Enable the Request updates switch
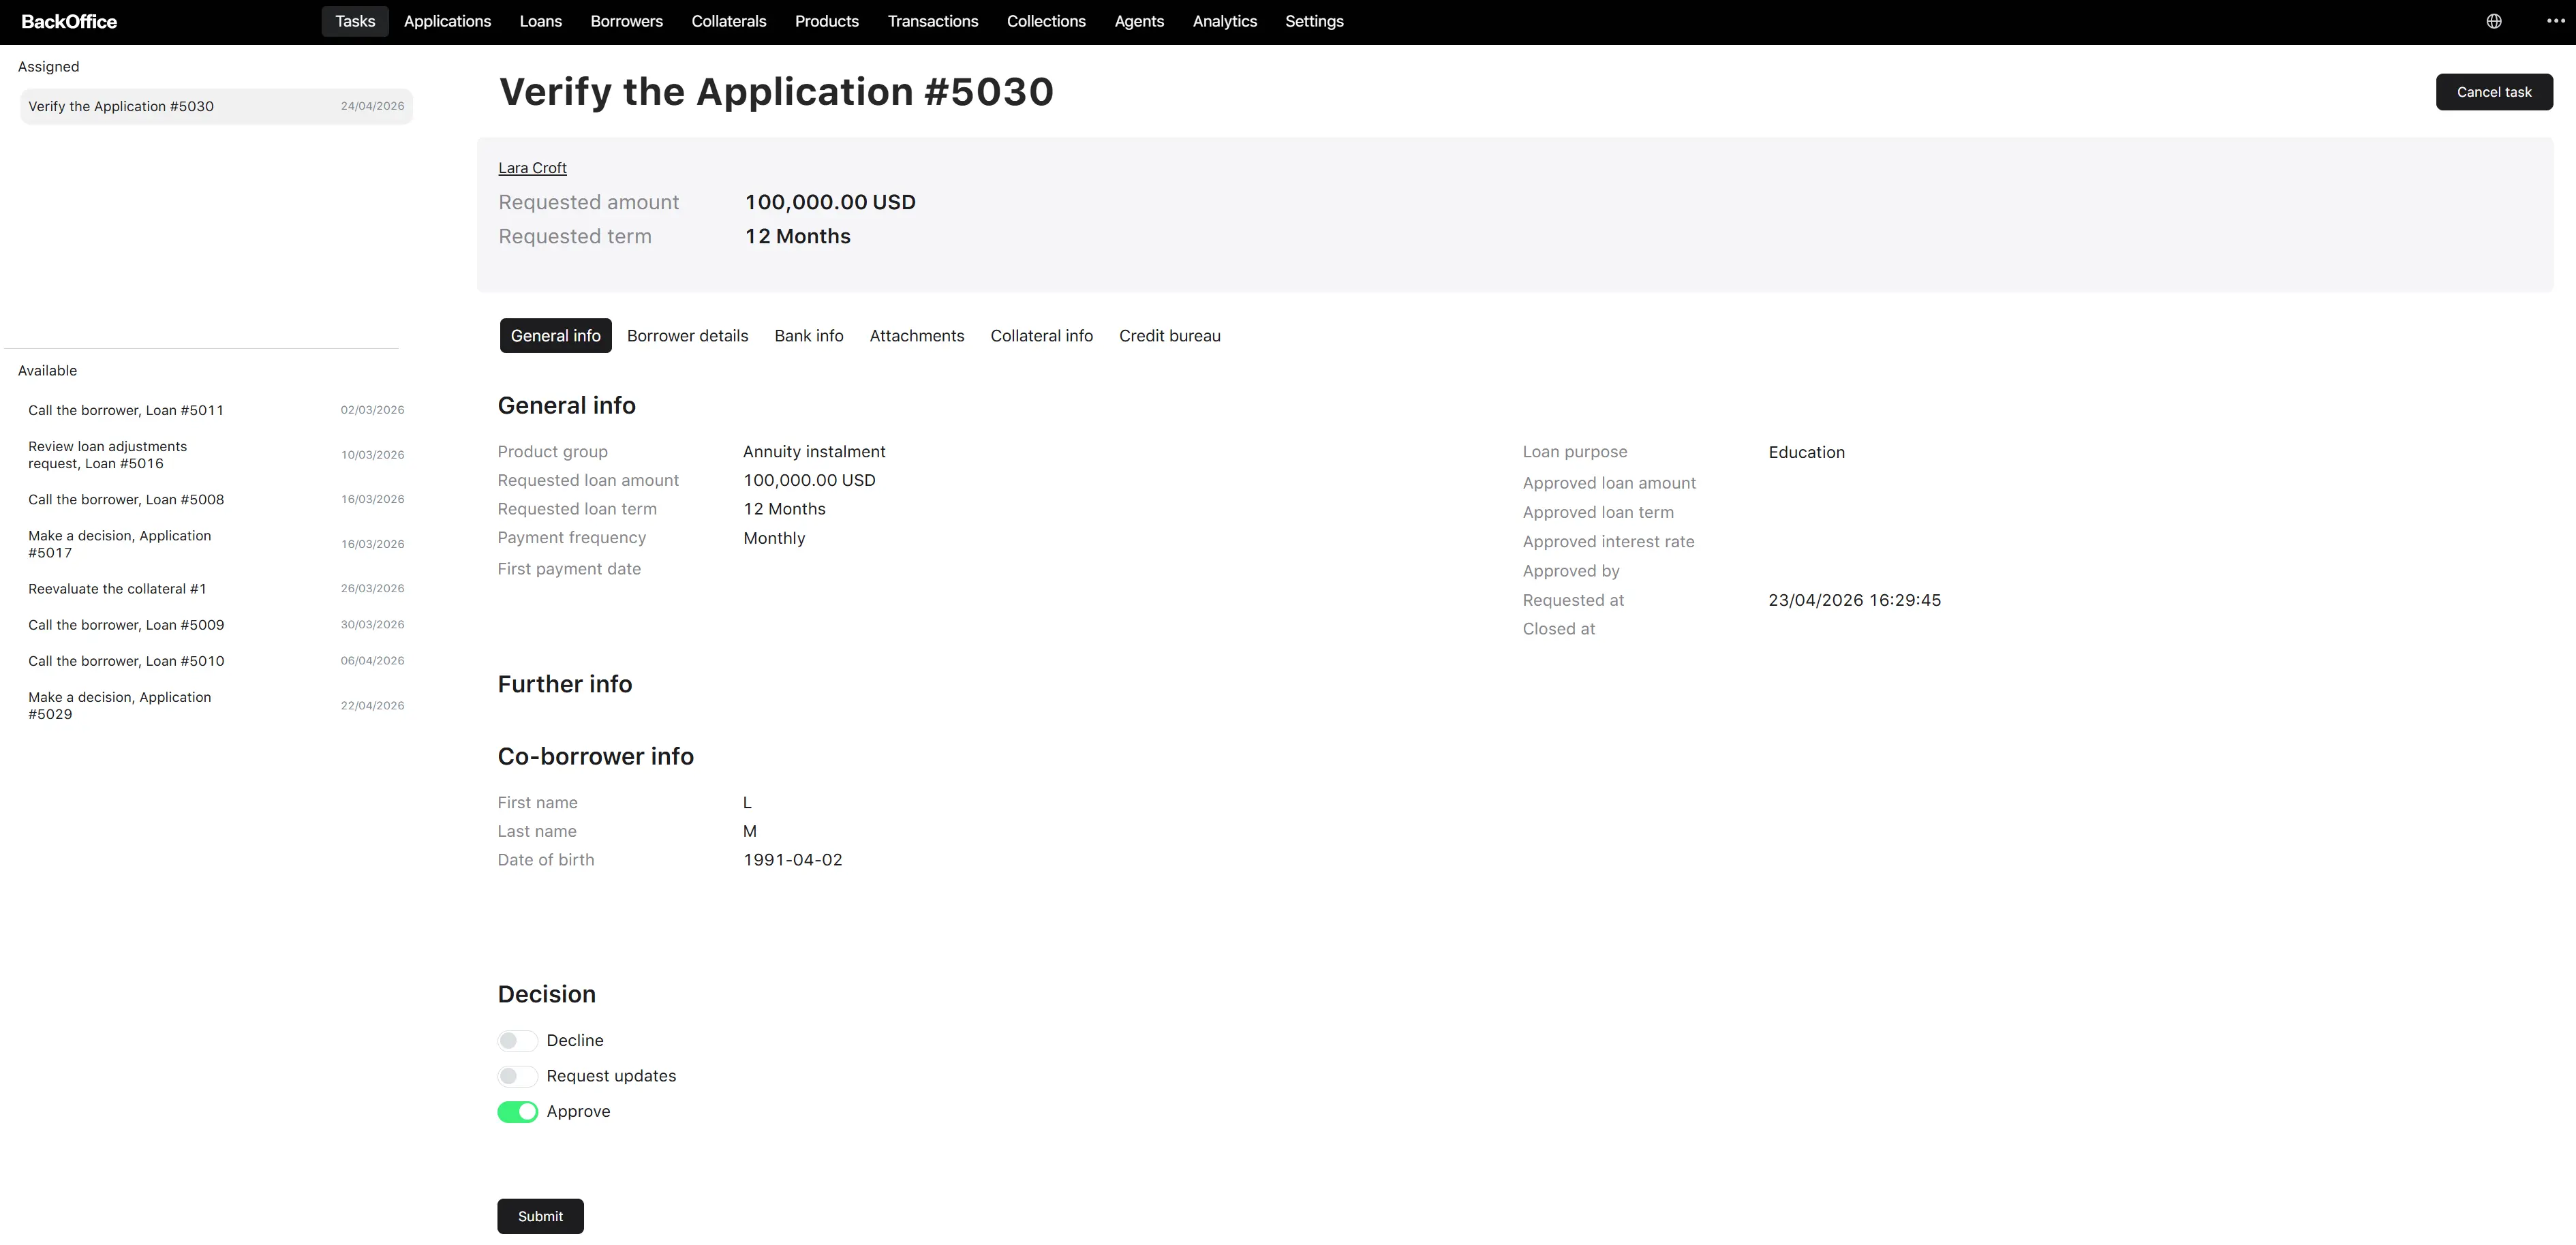This screenshot has width=2576, height=1245. pyautogui.click(x=517, y=1077)
